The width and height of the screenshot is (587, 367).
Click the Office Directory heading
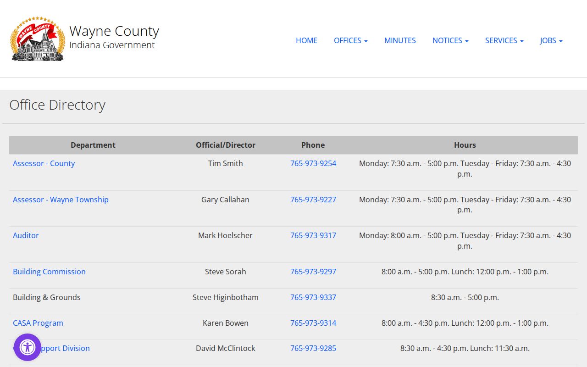click(57, 105)
